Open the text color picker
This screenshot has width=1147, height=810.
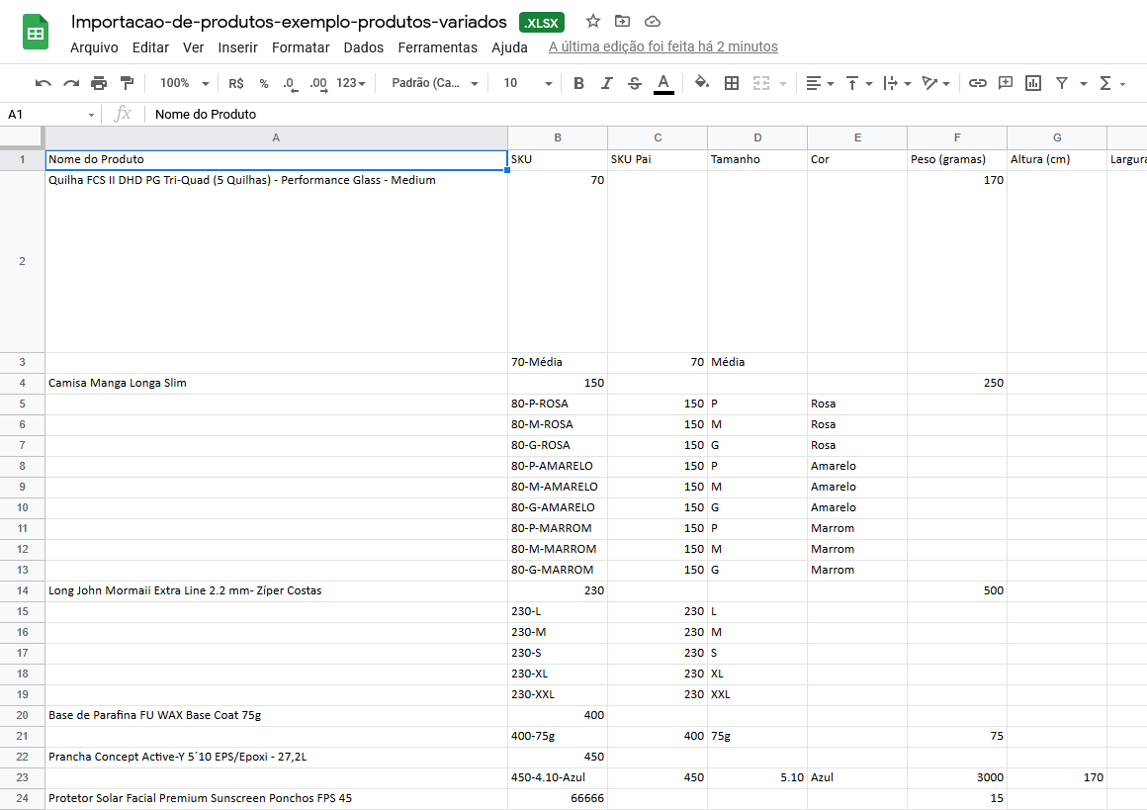point(662,83)
